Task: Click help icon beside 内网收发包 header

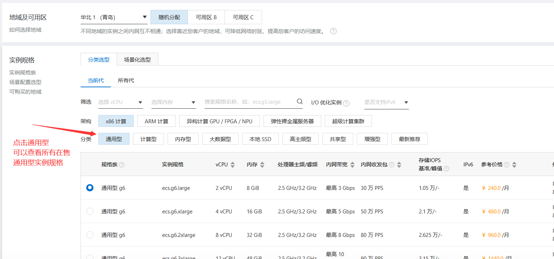Action: point(391,165)
